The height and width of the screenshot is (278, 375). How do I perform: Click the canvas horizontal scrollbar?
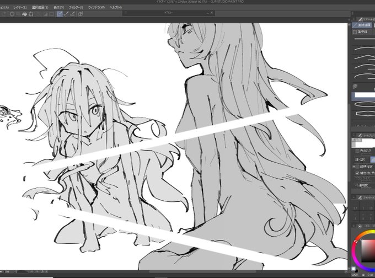tap(202, 271)
